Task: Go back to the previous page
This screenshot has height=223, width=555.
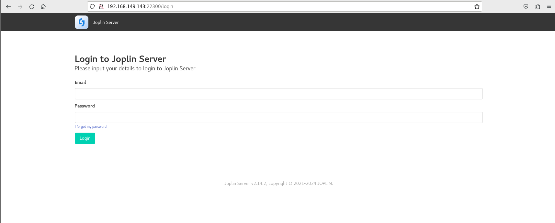Action: [x=8, y=6]
